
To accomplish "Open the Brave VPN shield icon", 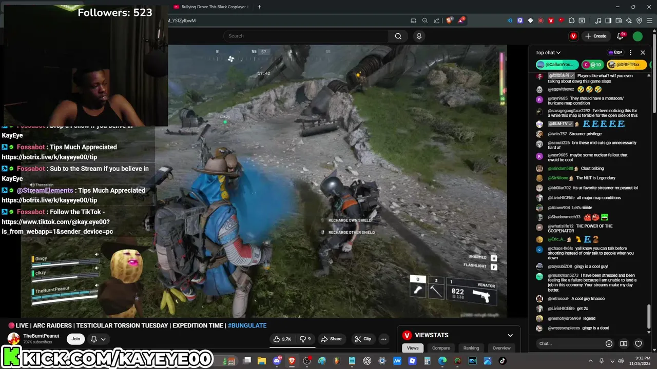I will tap(639, 20).
